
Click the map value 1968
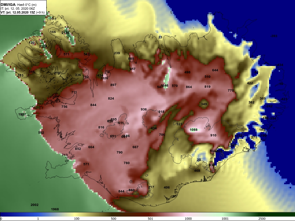(55, 209)
